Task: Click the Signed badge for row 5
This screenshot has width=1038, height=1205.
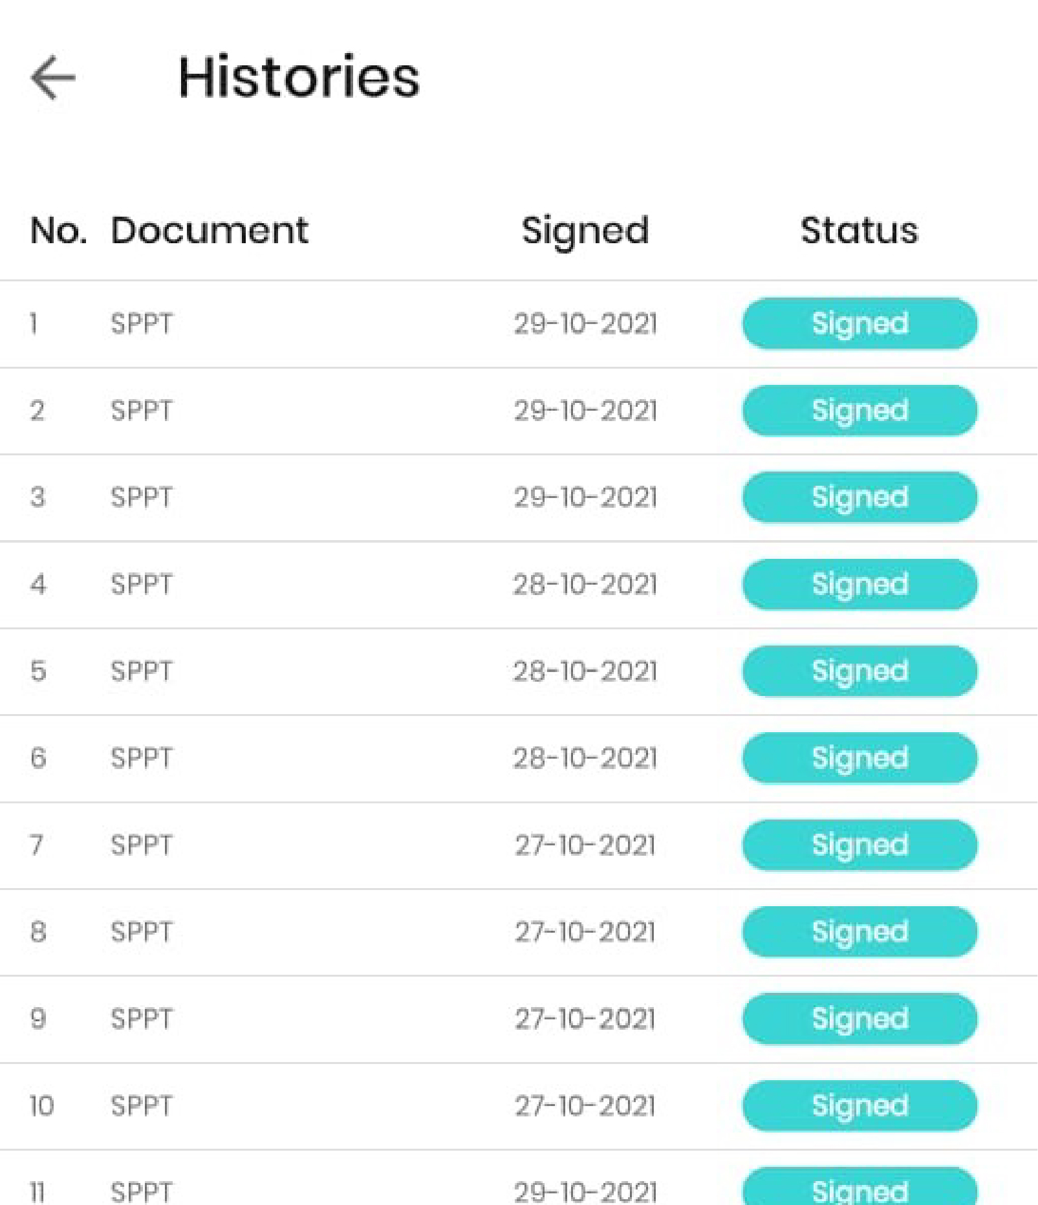Action: click(x=860, y=671)
